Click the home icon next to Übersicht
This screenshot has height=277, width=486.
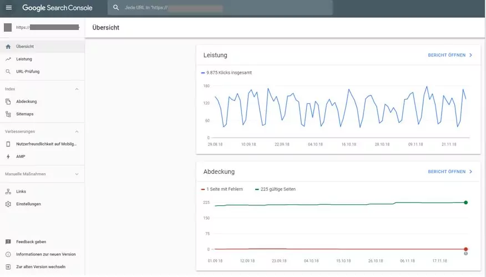[8, 47]
